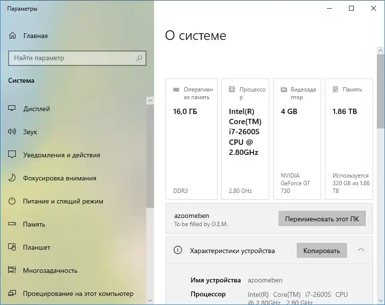Click the sidebar scroll down arrow

click(x=150, y=300)
